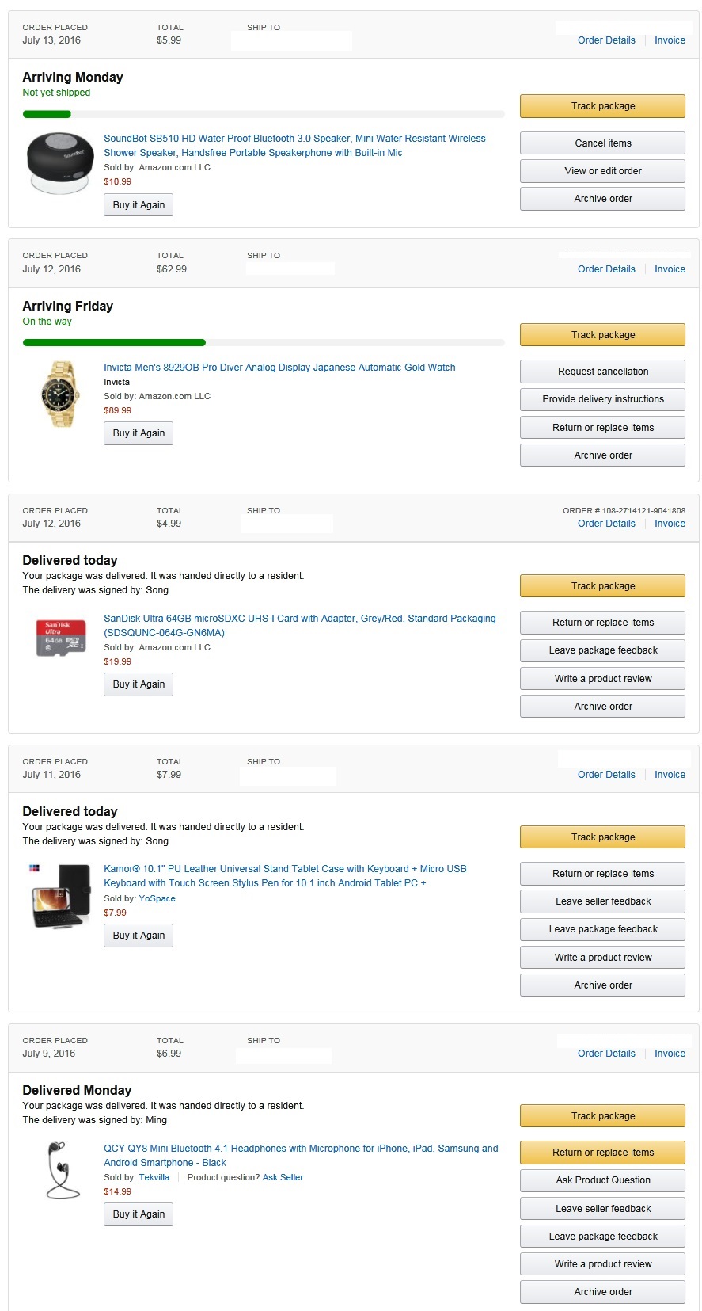Leave seller feedback for Kamor tablet case
The width and height of the screenshot is (702, 1311).
[602, 901]
